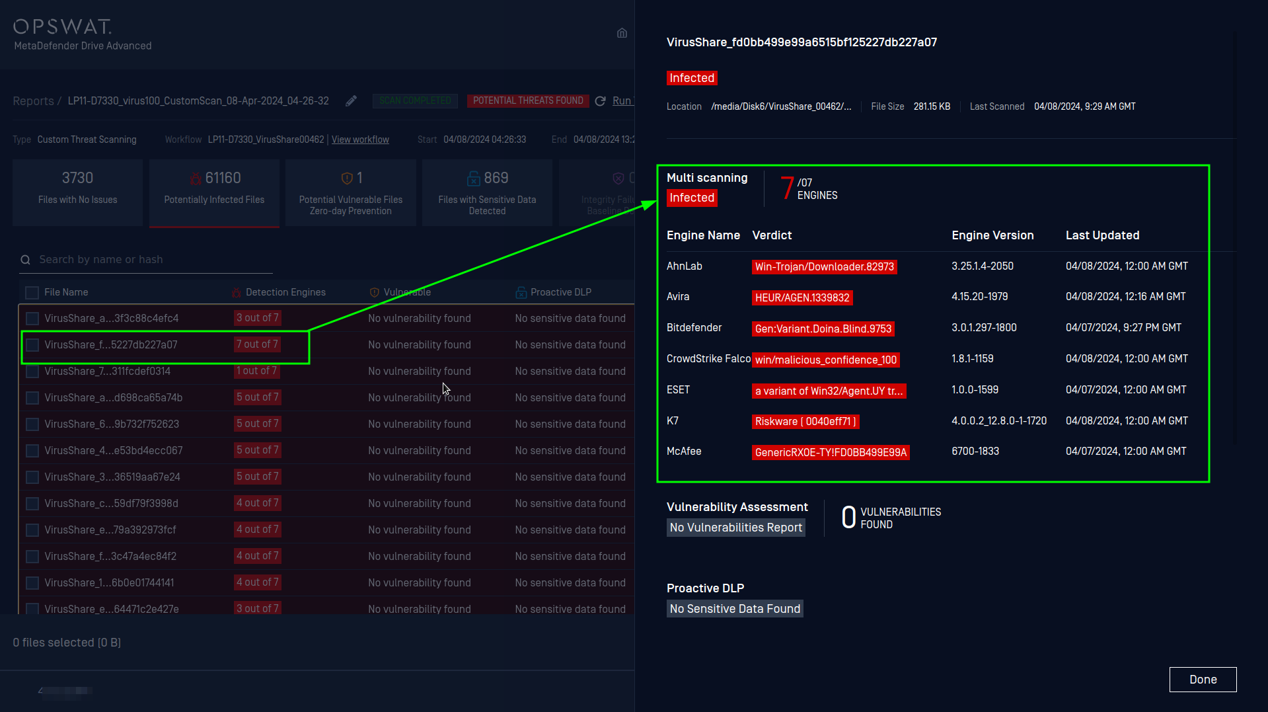Check the box for VirusShare_f...3c47a4ec84f2
1268x712 pixels.
click(32, 557)
